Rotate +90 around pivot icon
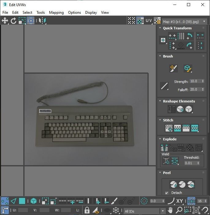Viewport: 210px width, 215px height. (x=190, y=46)
